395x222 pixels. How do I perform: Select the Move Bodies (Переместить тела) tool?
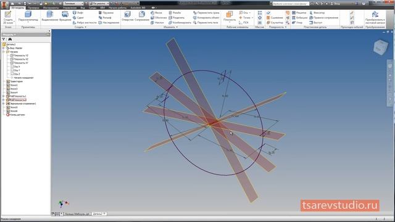tap(206, 22)
